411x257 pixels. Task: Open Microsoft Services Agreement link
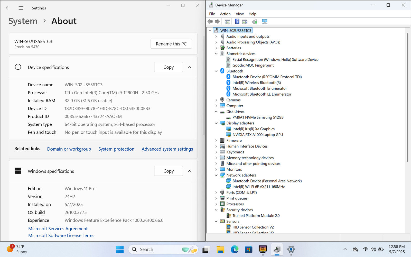58,228
